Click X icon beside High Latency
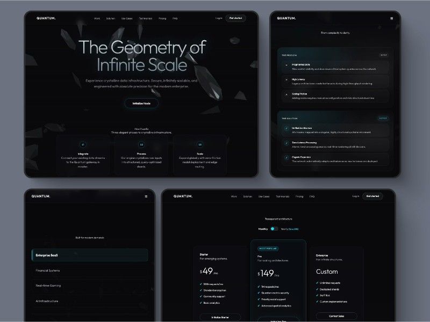The width and height of the screenshot is (430, 322). click(x=286, y=79)
